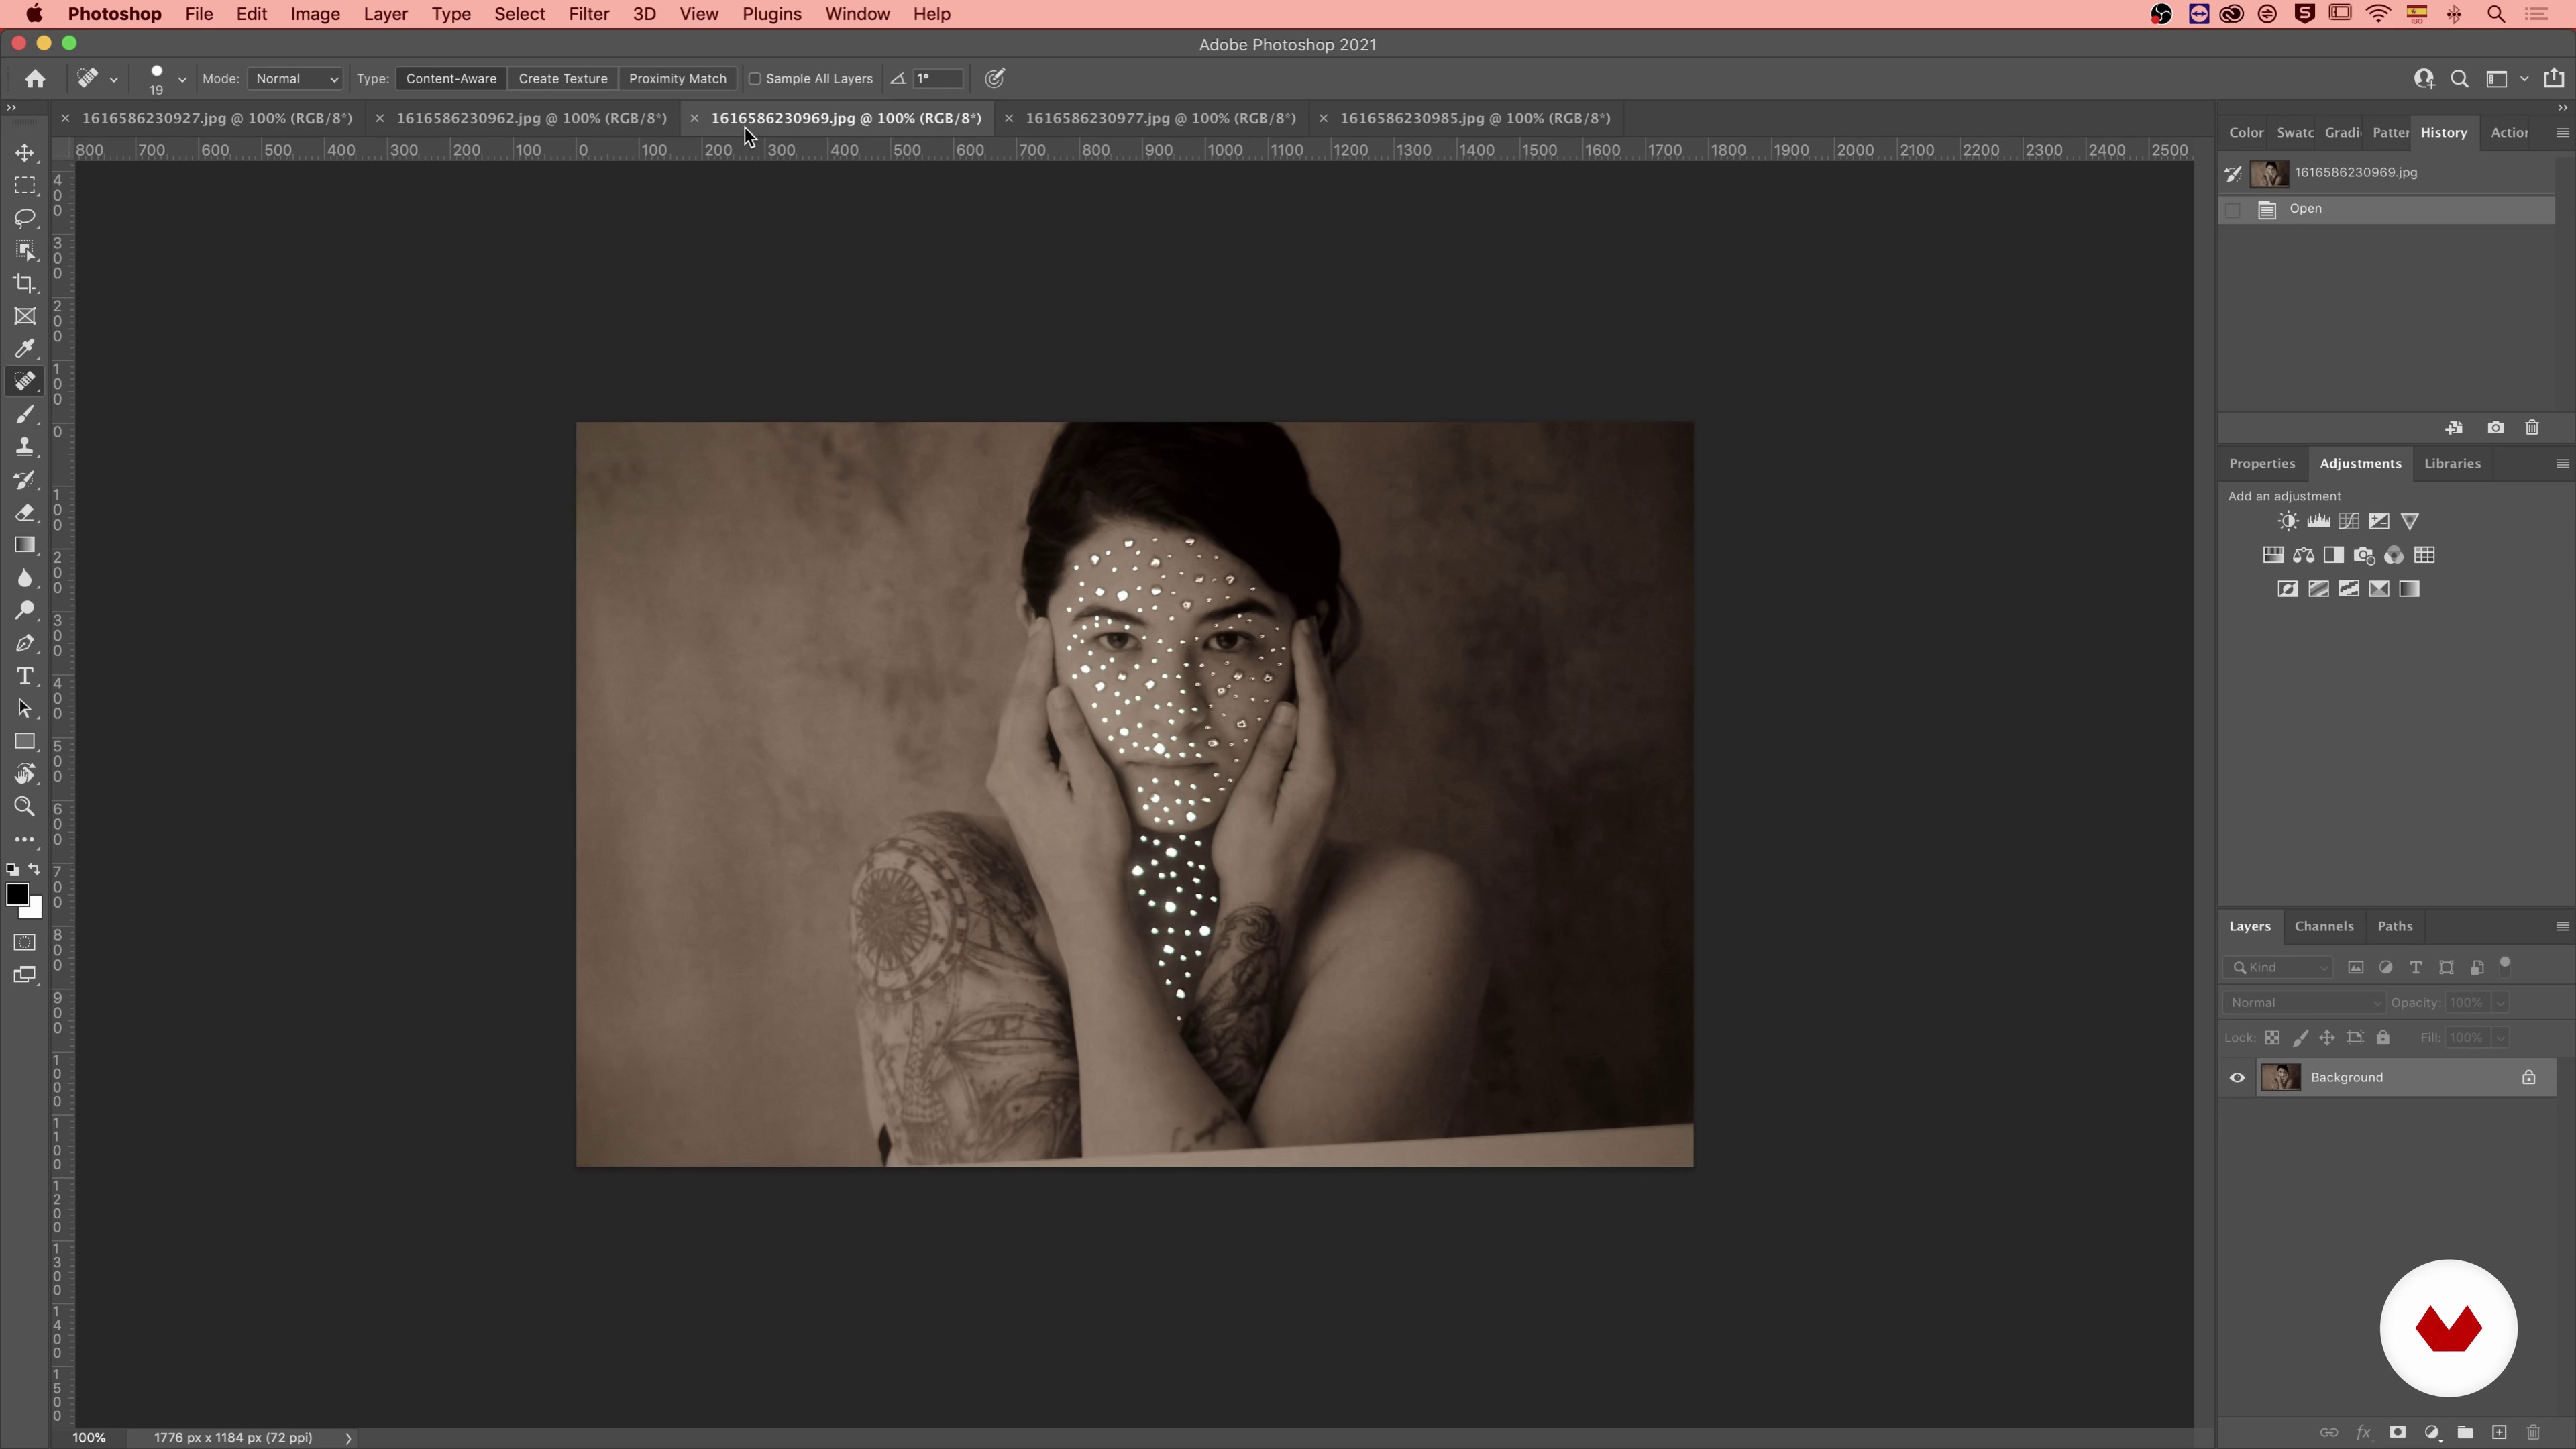
Task: Open the Filter menu
Action: [x=589, y=14]
